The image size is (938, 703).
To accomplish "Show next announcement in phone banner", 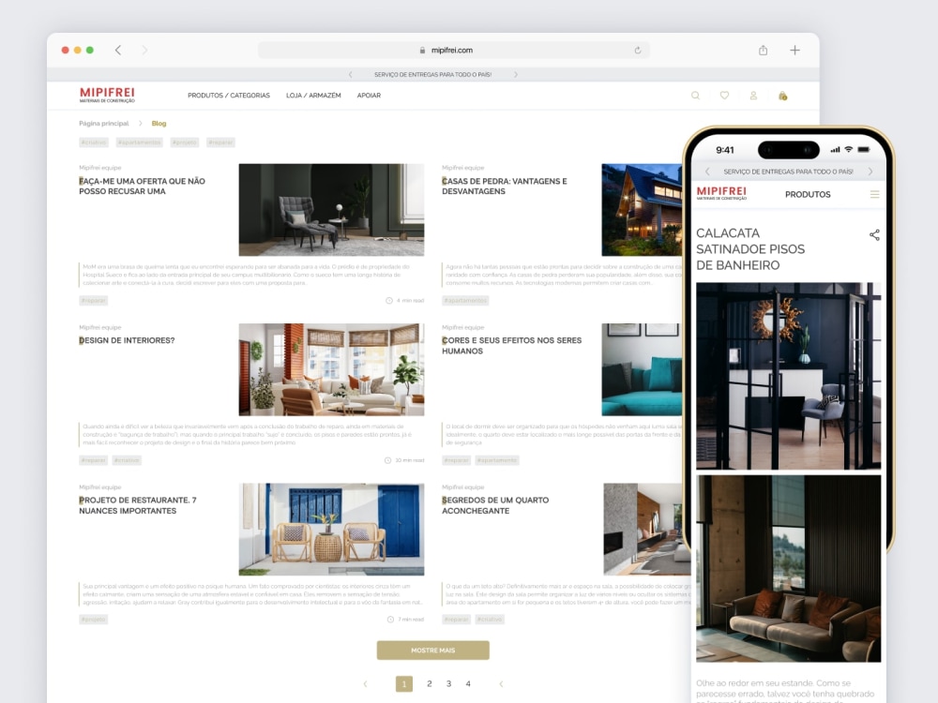I will coord(870,172).
